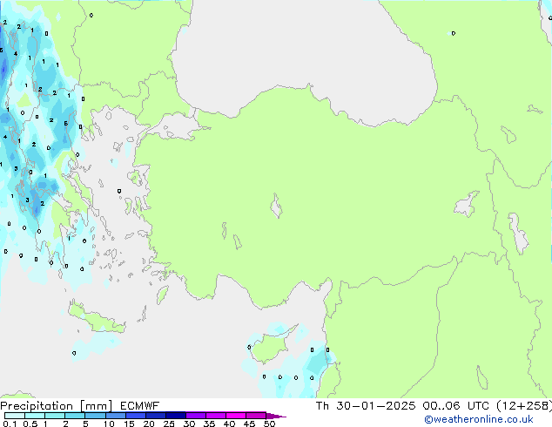
Task: Click the island of Crete on the map
Action: point(97,318)
